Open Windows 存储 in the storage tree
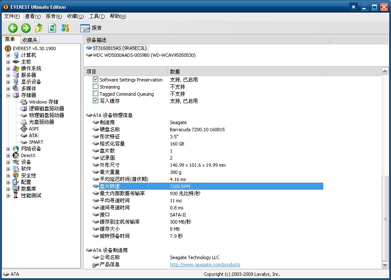391x280 pixels. 43,102
